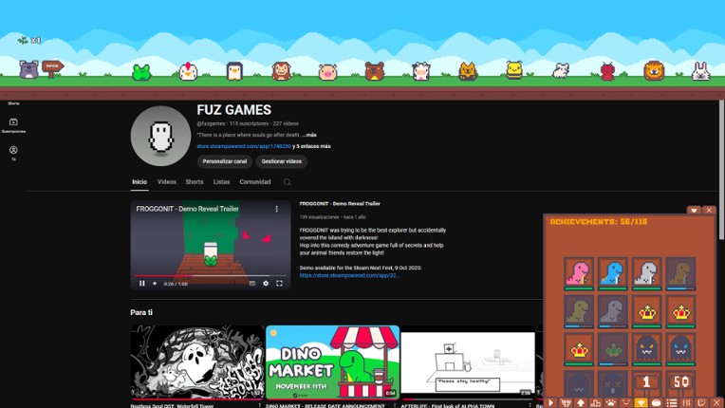Expand channel description with '...más'
Screen dimensions: 725x408
309,135
